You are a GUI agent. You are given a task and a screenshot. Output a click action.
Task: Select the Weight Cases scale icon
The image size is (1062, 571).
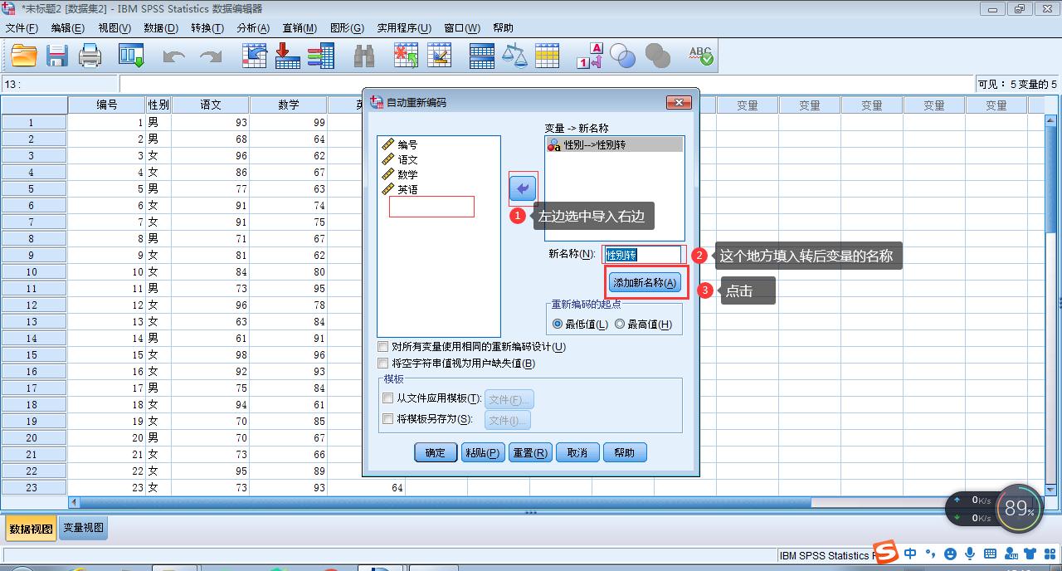(x=515, y=55)
